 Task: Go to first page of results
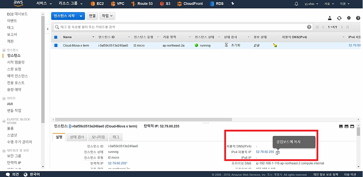click(318, 27)
